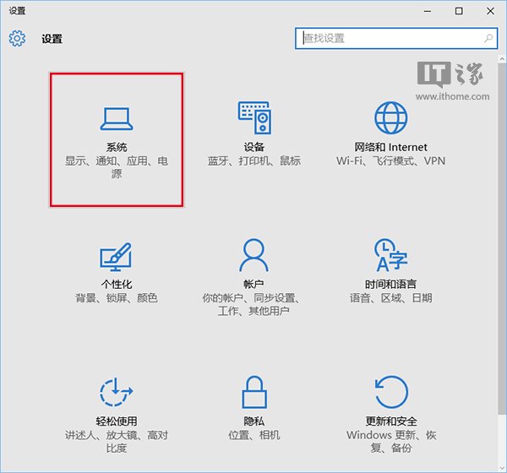Open the 时间和语言 clock icon
This screenshot has width=507, height=473.
(390, 254)
